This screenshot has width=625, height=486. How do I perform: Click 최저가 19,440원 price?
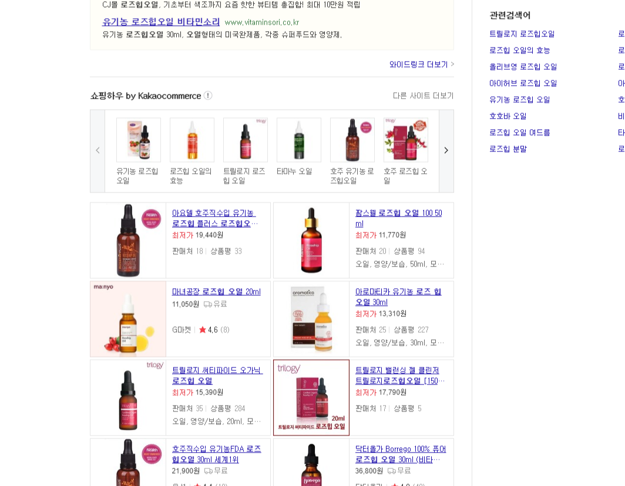[198, 235]
